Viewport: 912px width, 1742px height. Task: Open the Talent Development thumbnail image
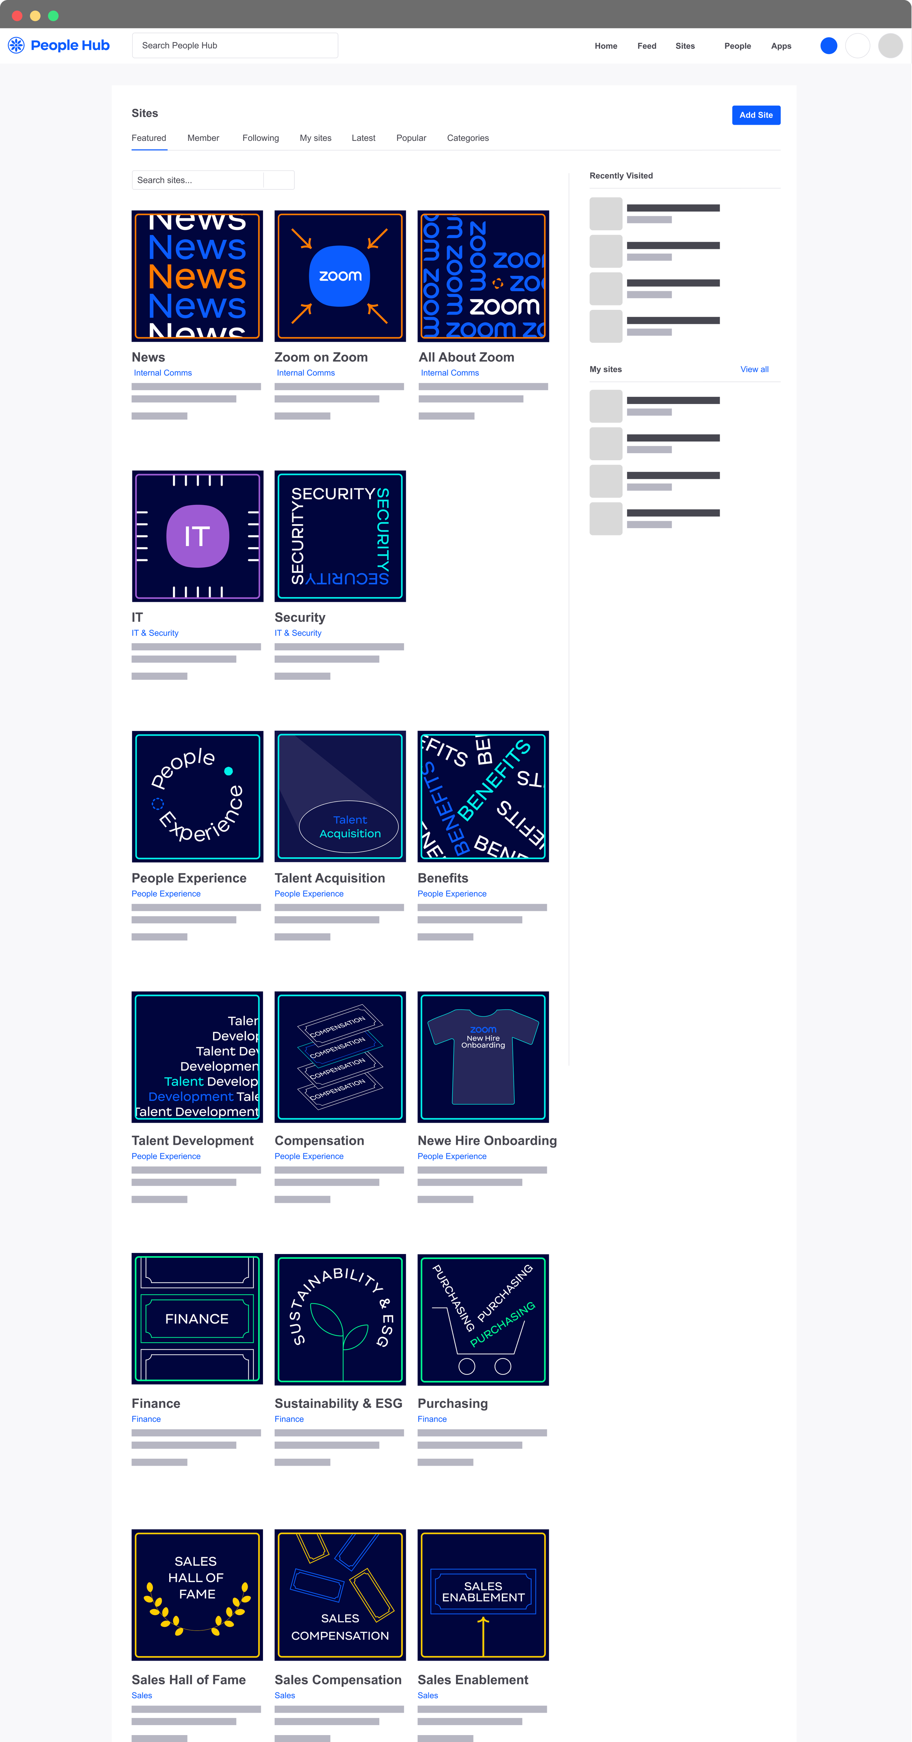pyautogui.click(x=197, y=1057)
